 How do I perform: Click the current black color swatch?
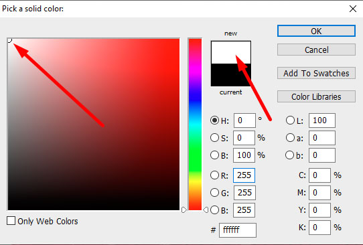click(x=231, y=75)
